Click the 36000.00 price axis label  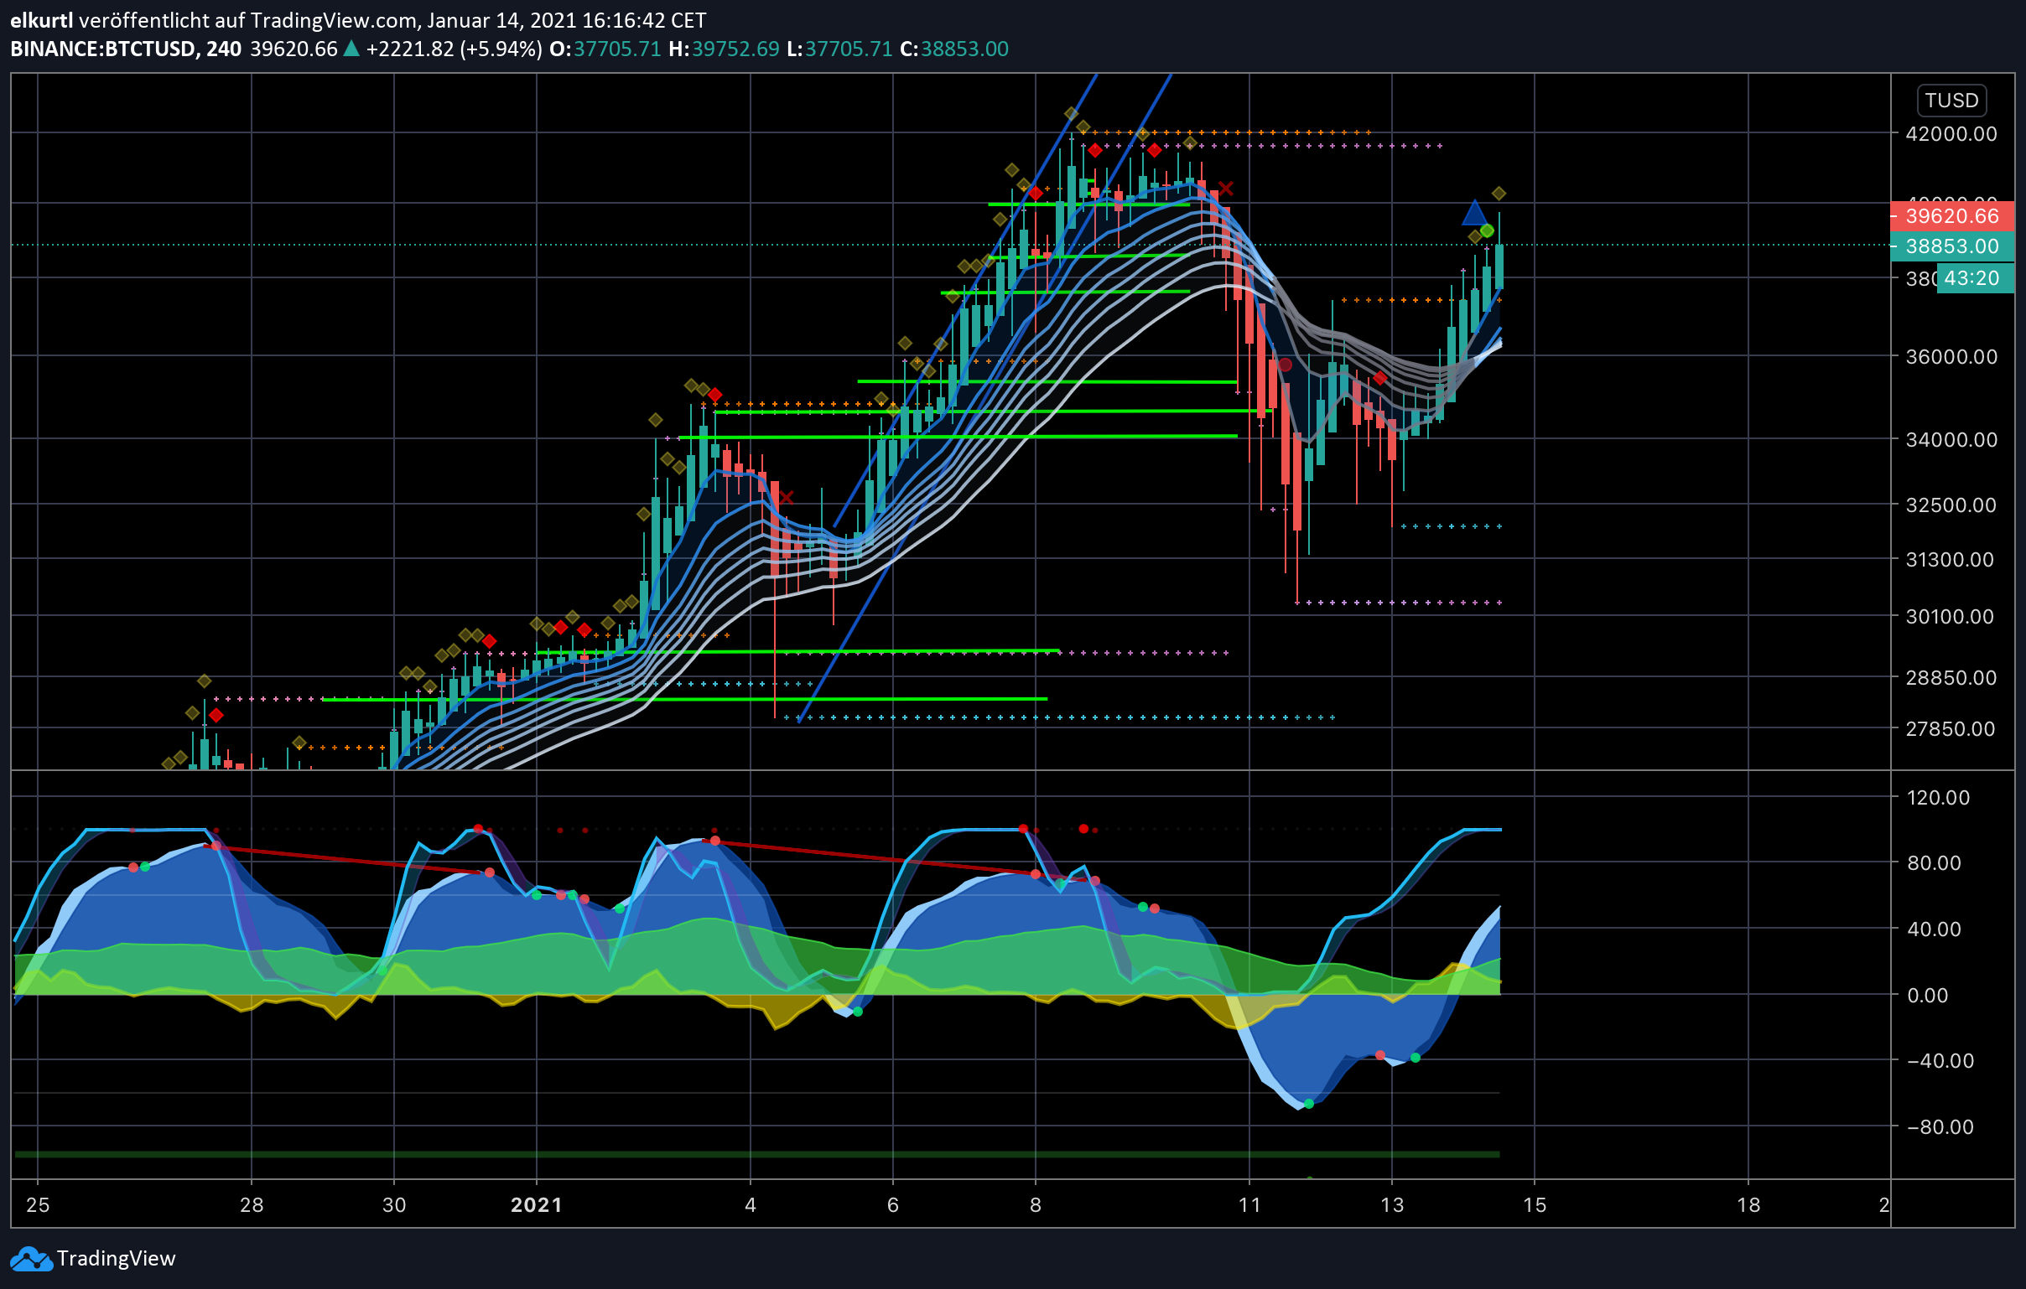[1951, 356]
